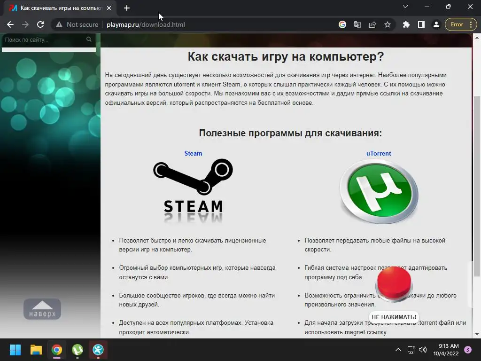Click the Chrome taskbar icon
Viewport: 481px width, 361px height.
click(x=57, y=350)
